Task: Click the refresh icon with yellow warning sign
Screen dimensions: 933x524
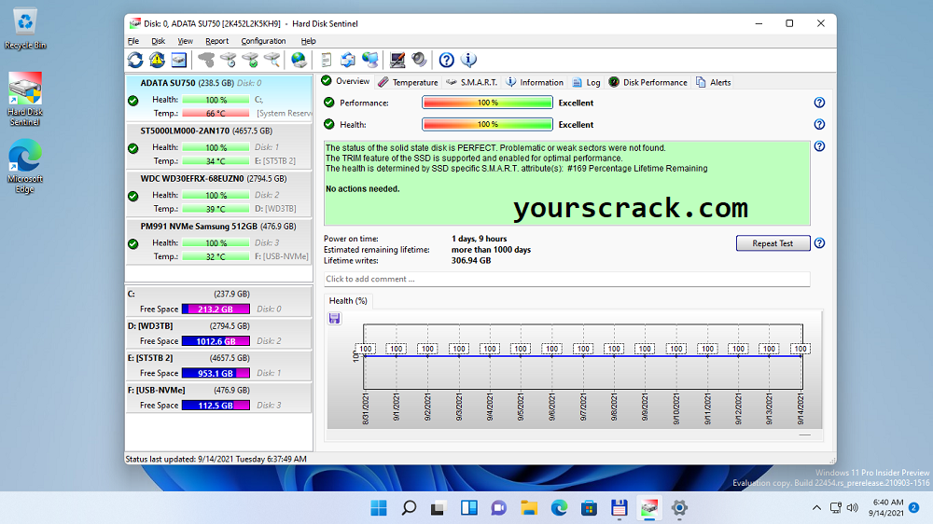Action: [x=157, y=60]
